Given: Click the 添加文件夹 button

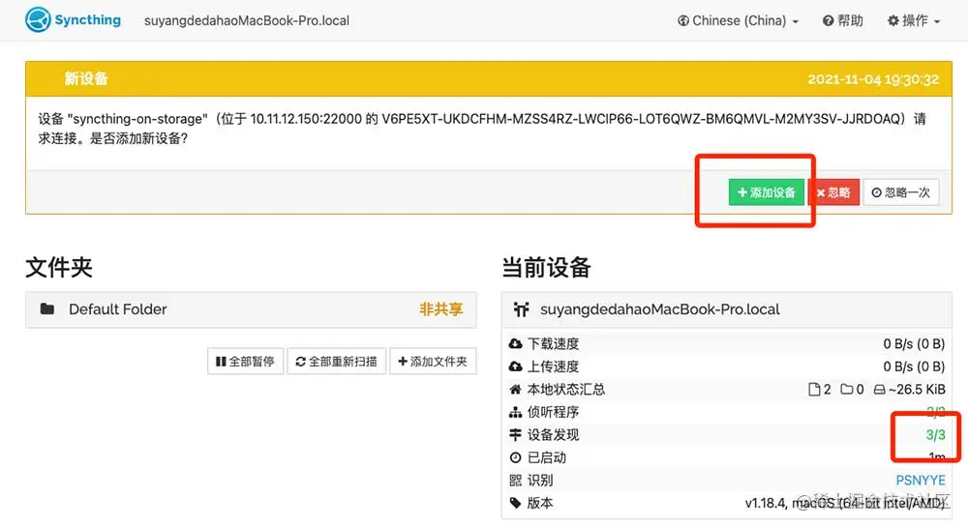Looking at the screenshot, I should tap(433, 362).
